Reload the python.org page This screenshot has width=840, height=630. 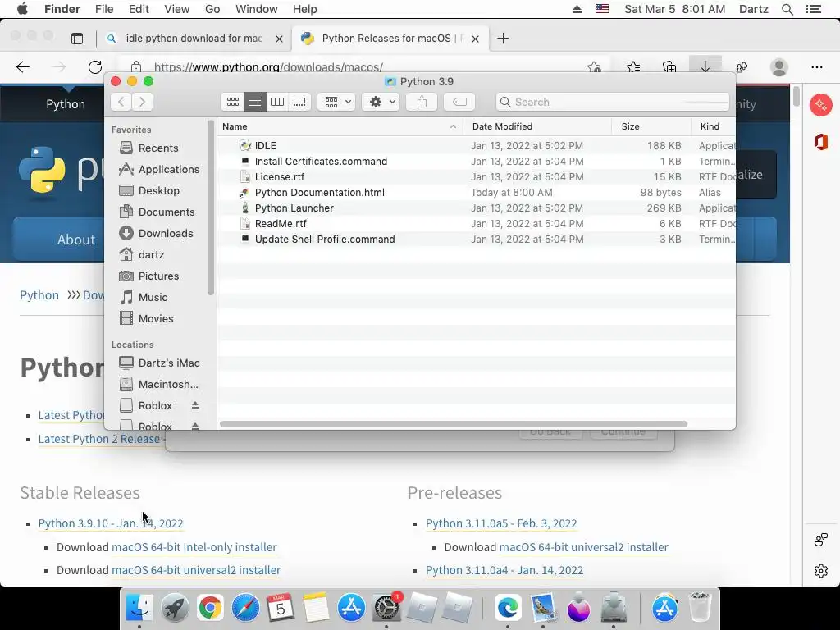(x=95, y=67)
